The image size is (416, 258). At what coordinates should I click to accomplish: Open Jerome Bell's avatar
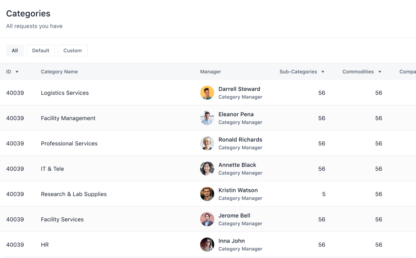[x=207, y=219]
